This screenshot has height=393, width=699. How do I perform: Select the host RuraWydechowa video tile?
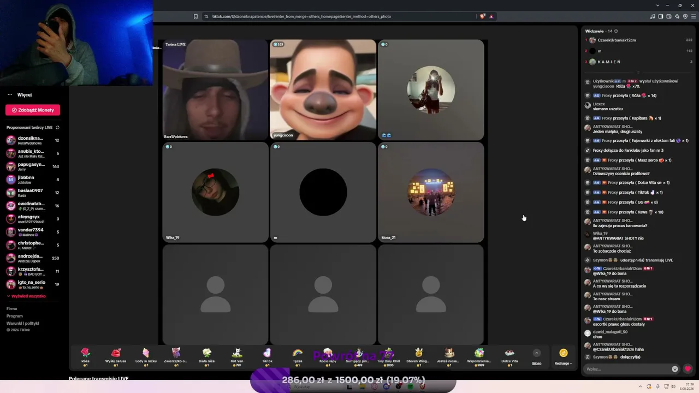click(x=215, y=90)
